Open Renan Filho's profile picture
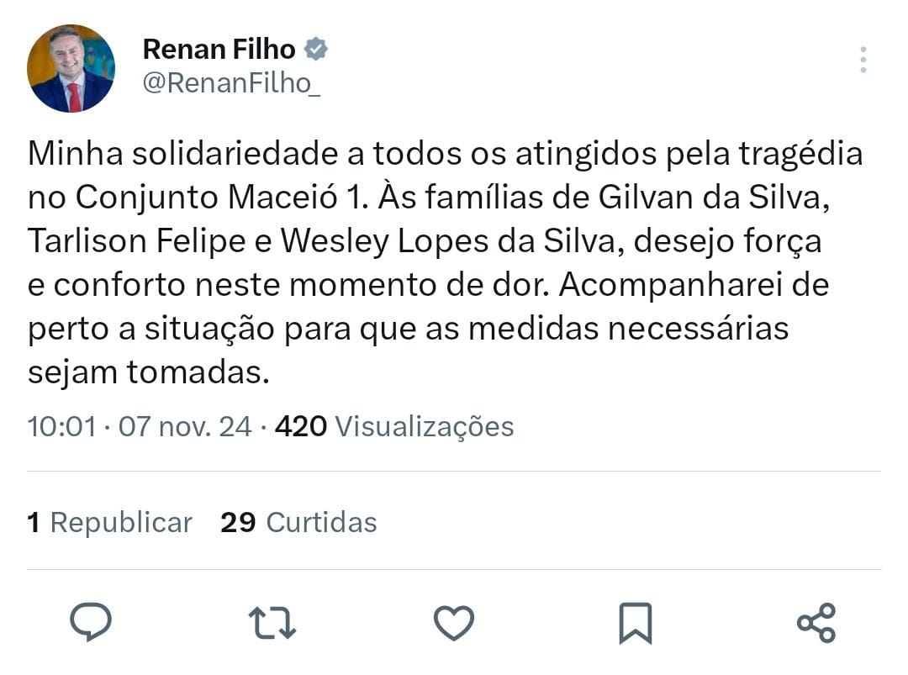 pyautogui.click(x=71, y=69)
